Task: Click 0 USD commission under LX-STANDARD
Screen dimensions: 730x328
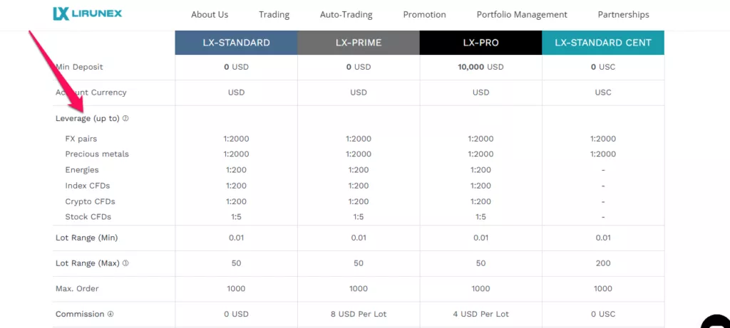Action: tap(236, 314)
